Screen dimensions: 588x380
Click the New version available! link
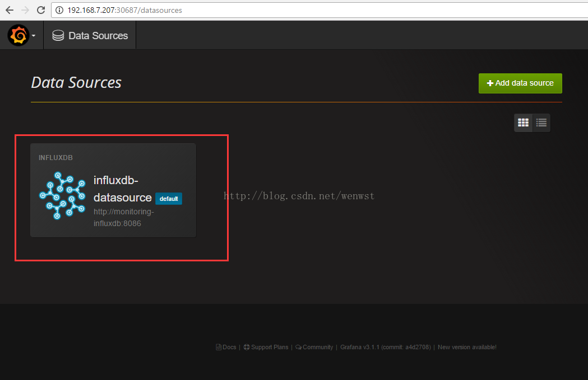(467, 347)
